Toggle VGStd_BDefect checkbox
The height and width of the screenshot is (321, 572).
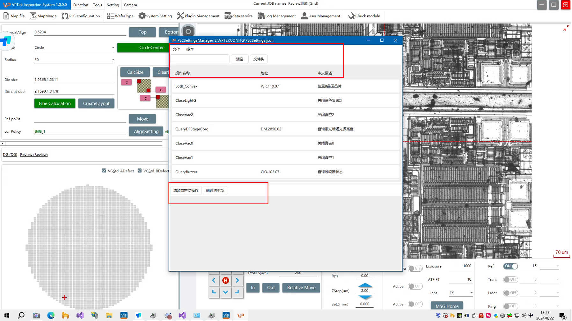point(140,171)
